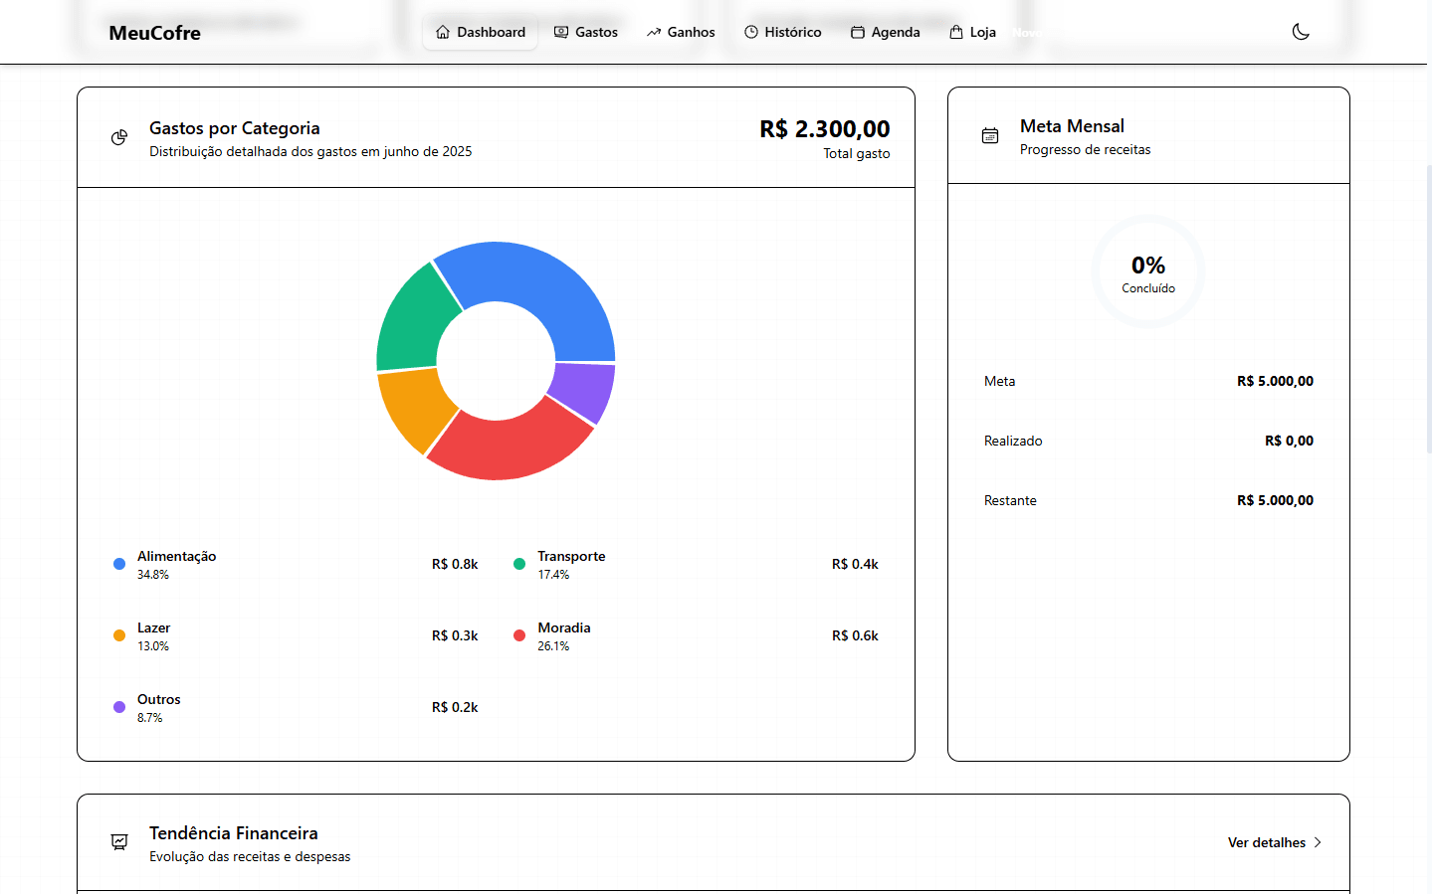Click the chart icon beside Tendência Financeira
This screenshot has width=1432, height=894.
click(119, 842)
